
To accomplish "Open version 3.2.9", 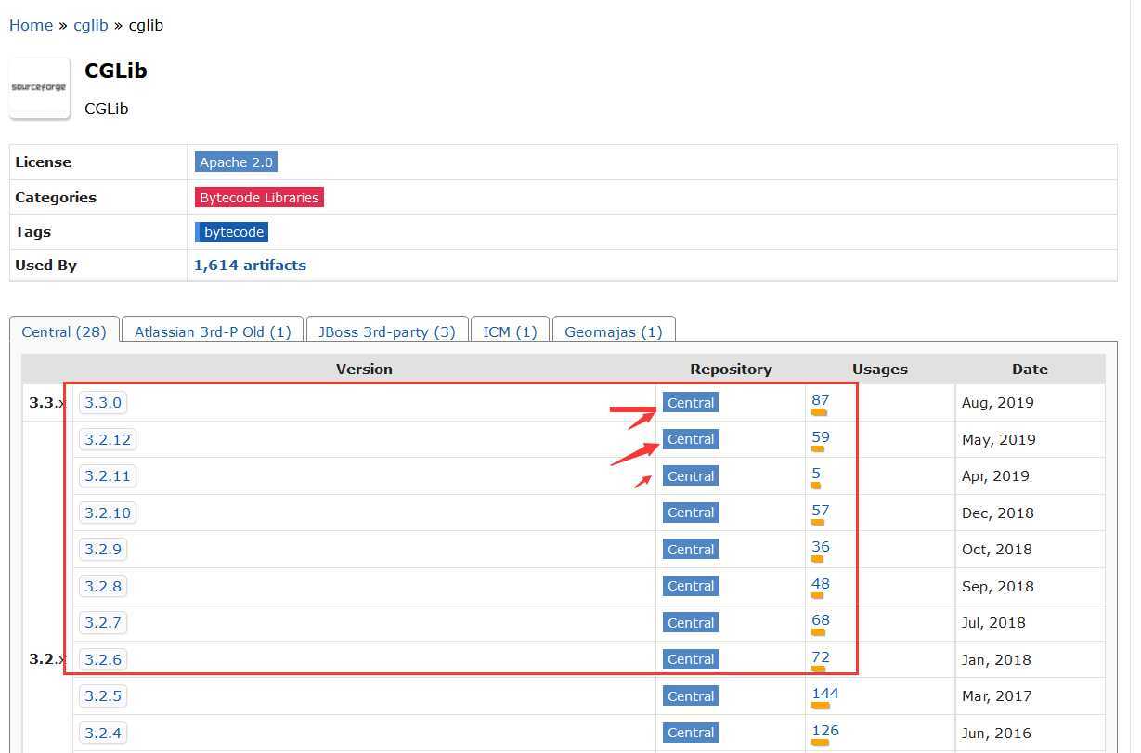I will tap(102, 549).
